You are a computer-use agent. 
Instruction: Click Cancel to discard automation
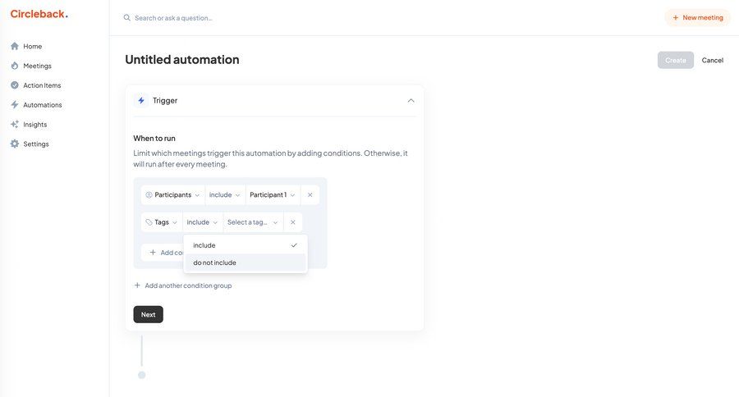(x=712, y=60)
